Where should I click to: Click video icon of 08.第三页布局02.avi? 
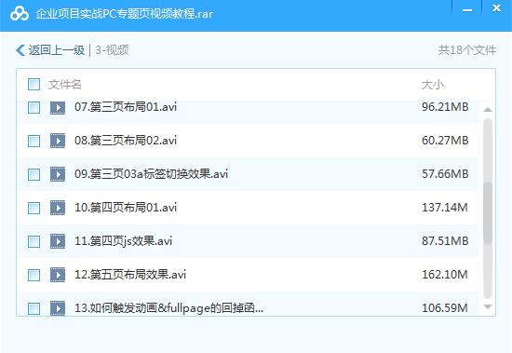[x=58, y=141]
